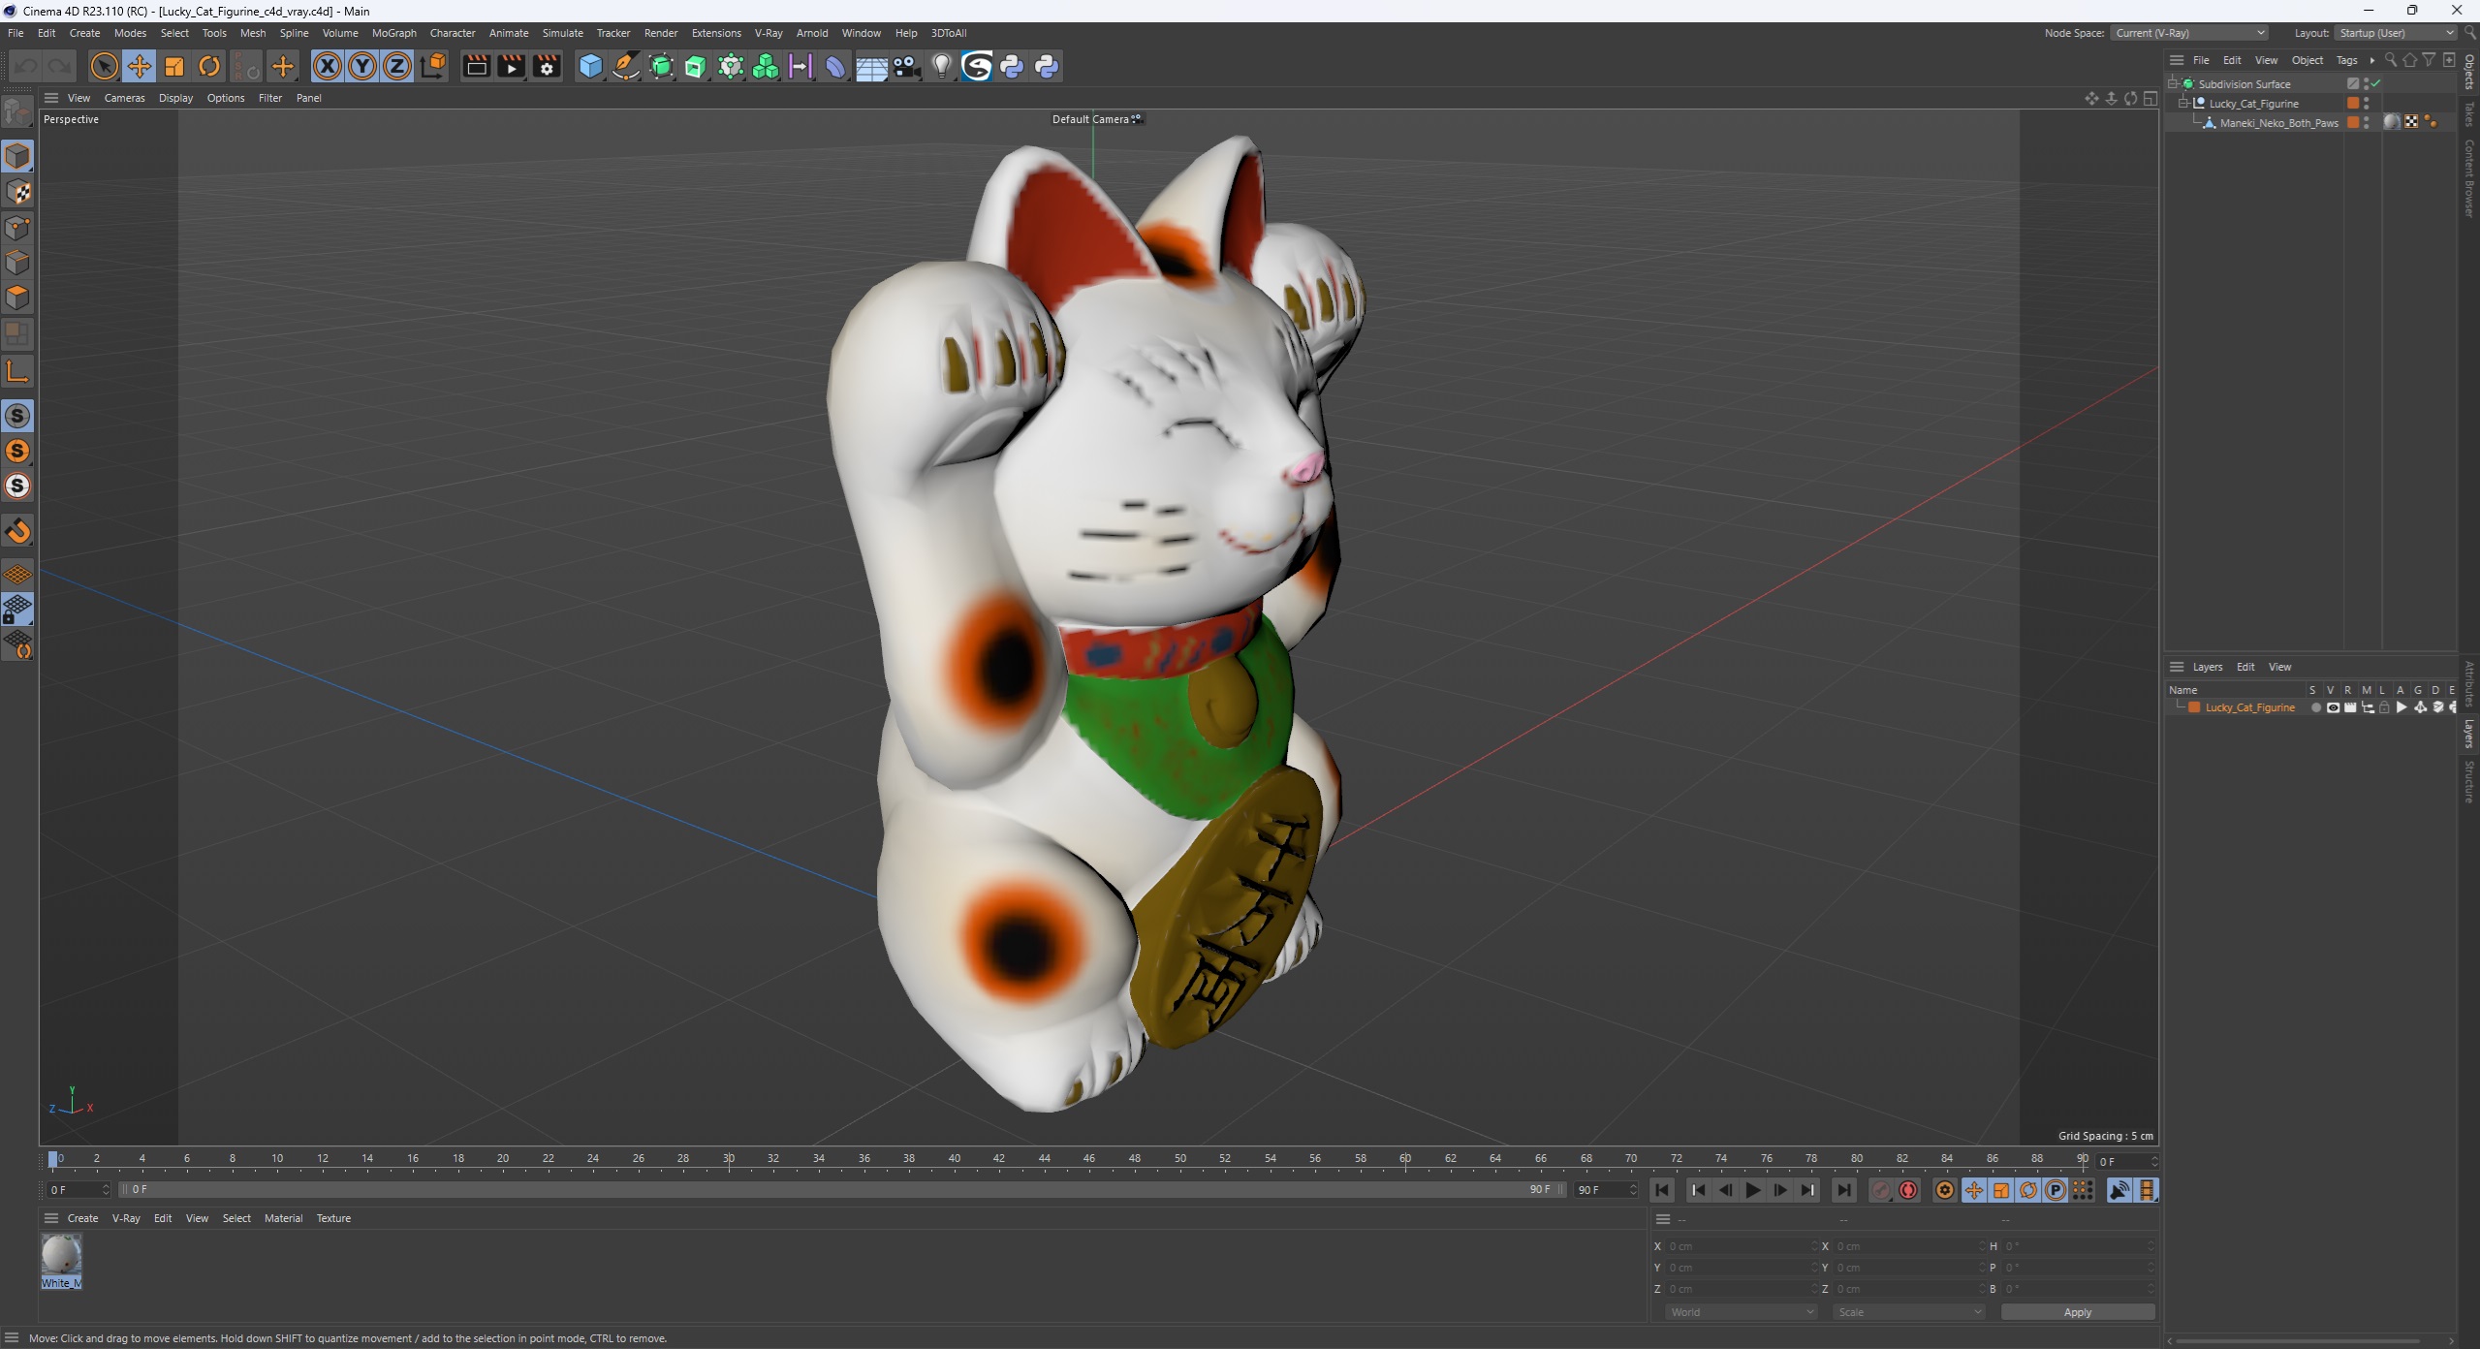Add a MoGraph Cloner object
Image resolution: width=2480 pixels, height=1349 pixels.
click(766, 66)
